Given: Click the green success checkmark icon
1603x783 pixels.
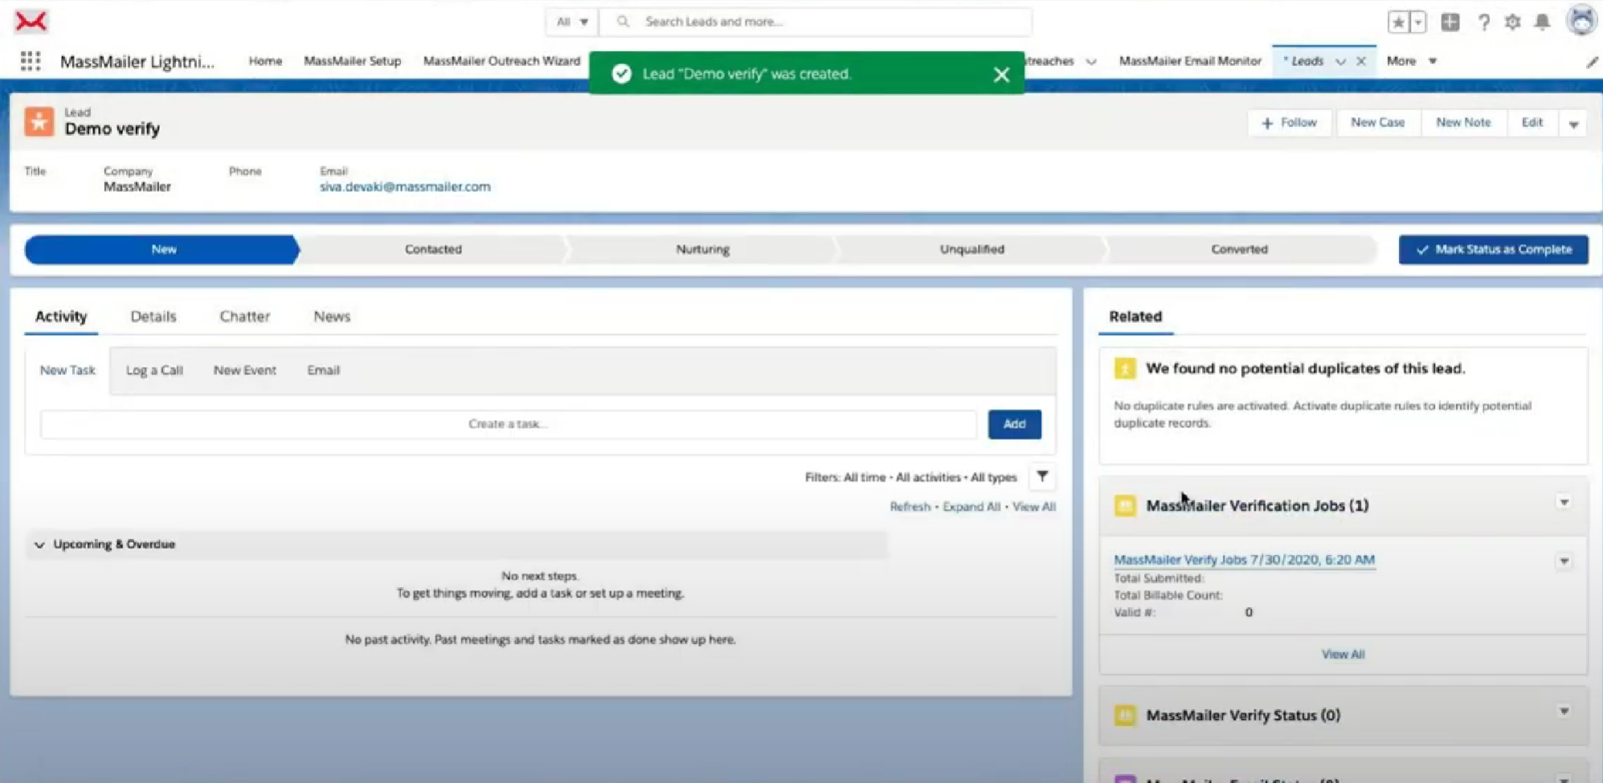Looking at the screenshot, I should (621, 74).
